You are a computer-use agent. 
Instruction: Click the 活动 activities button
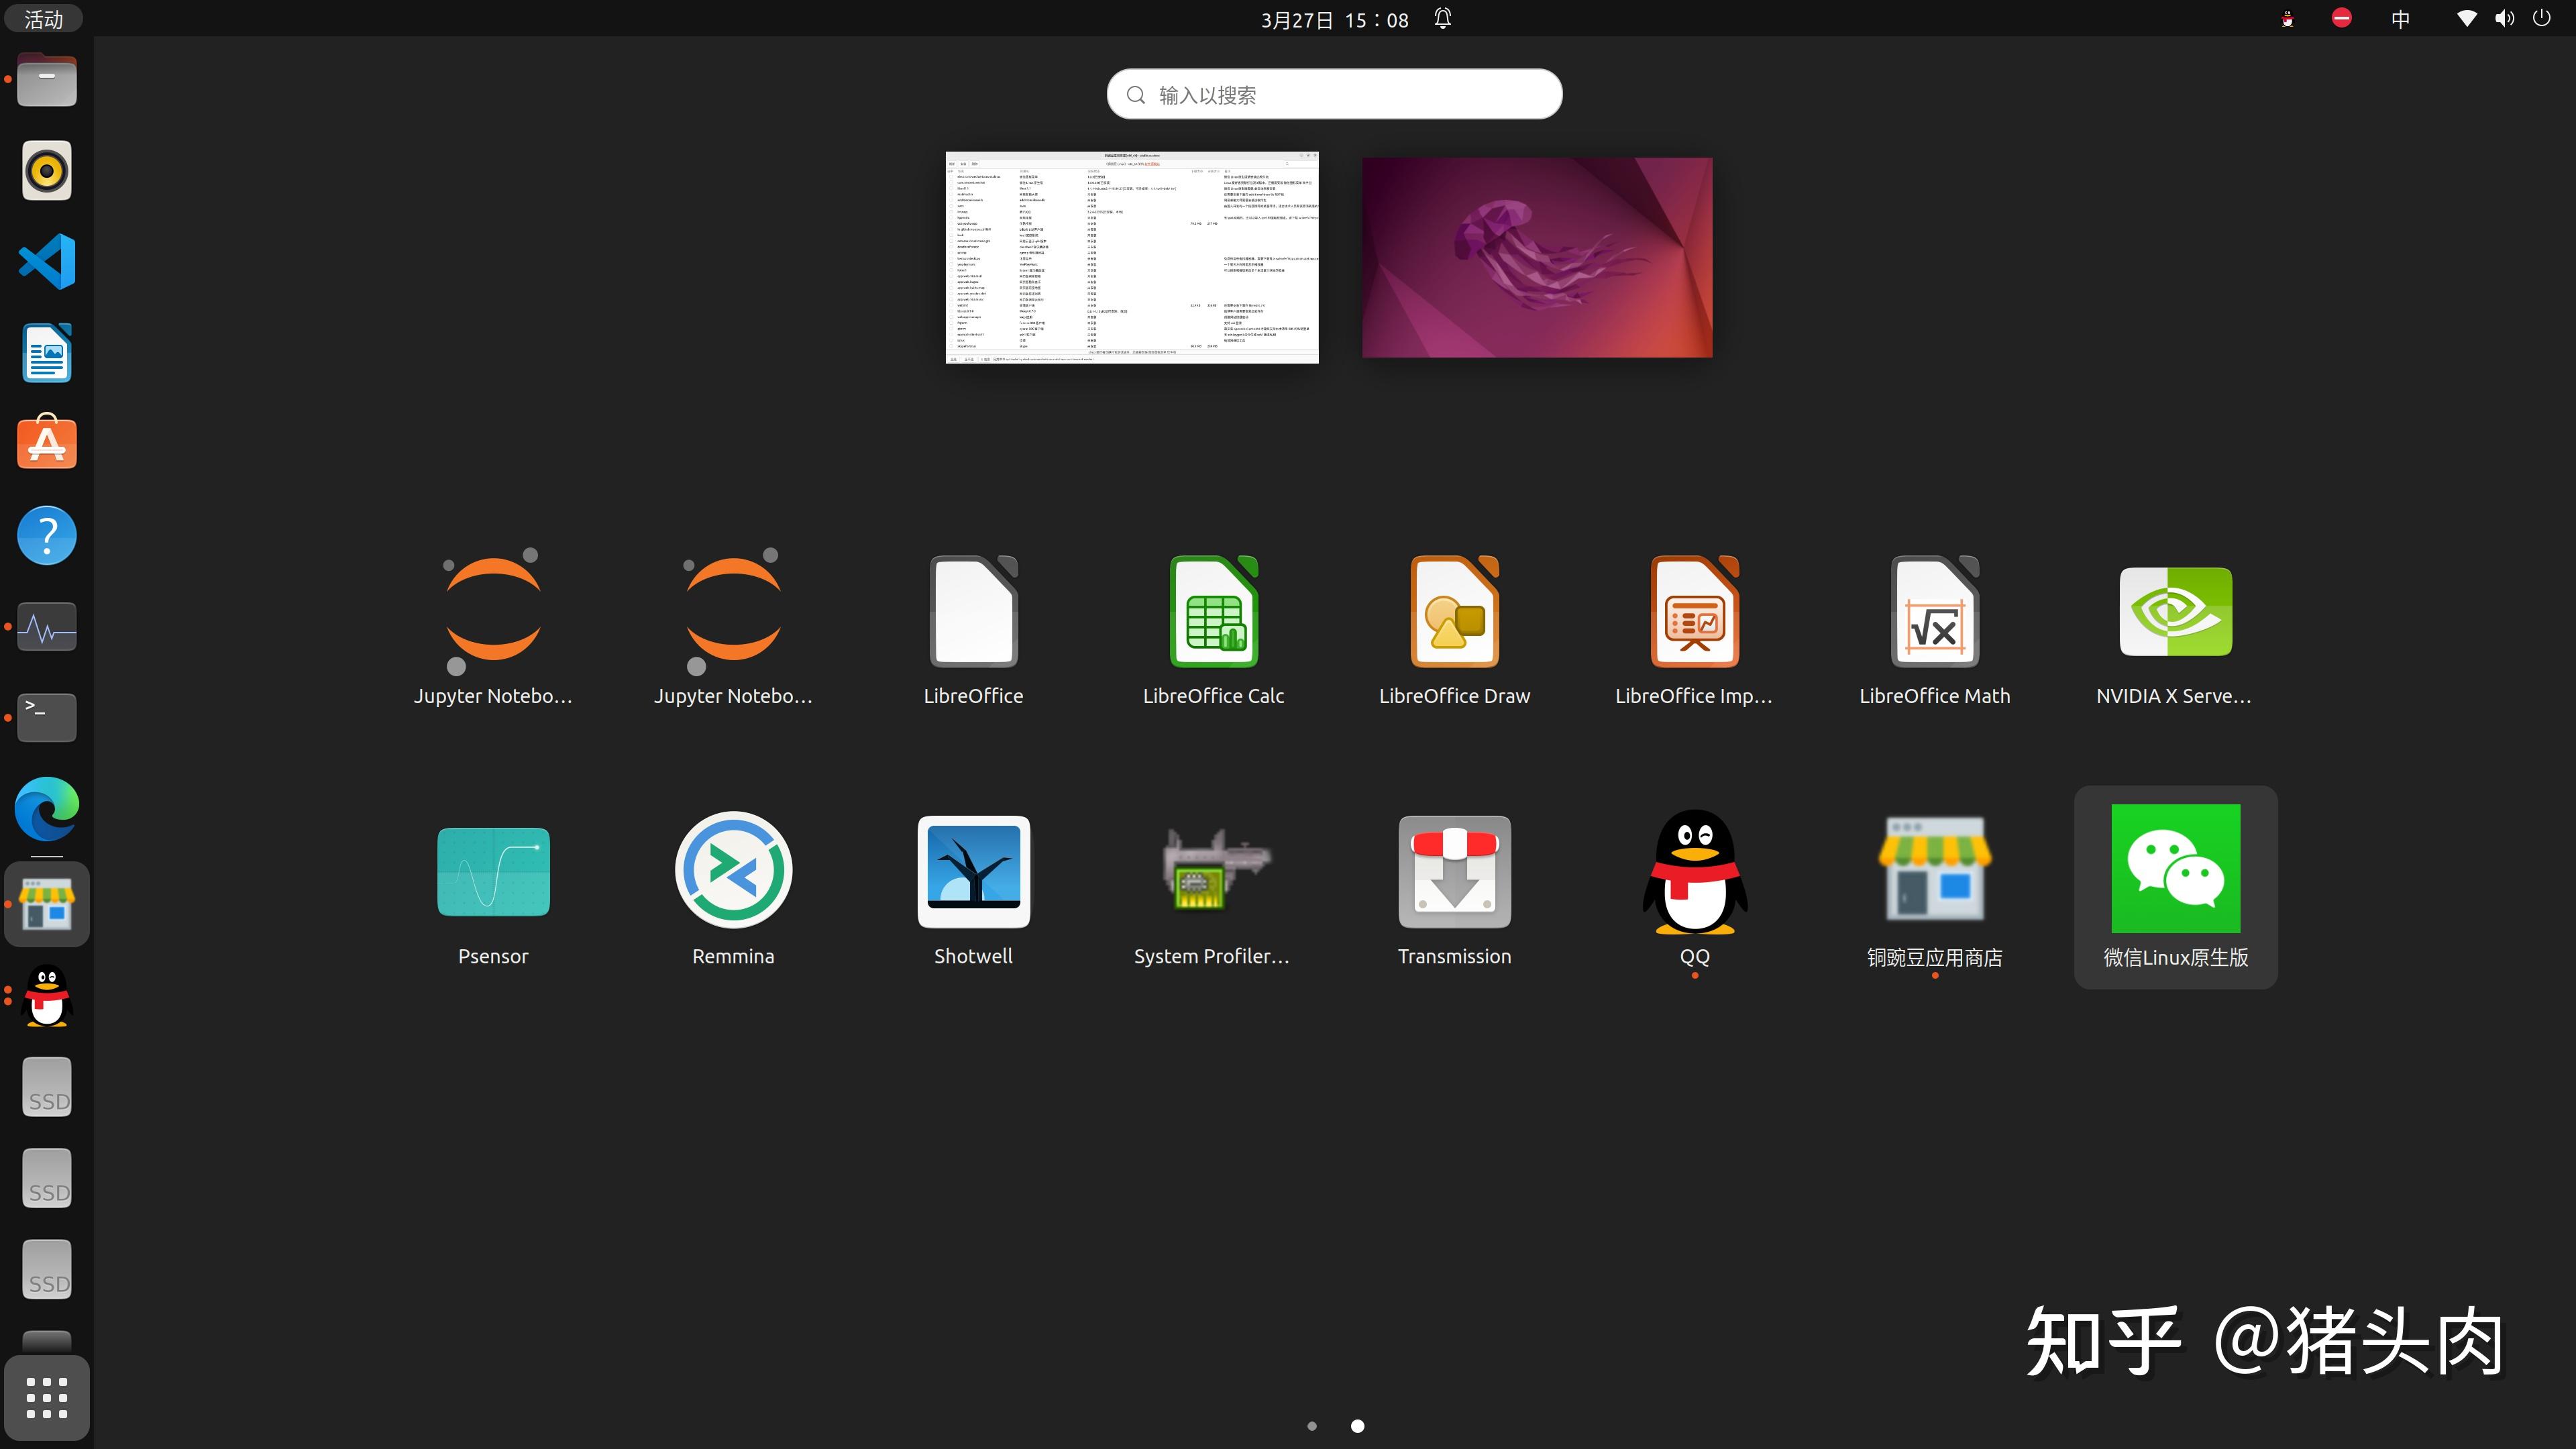43,19
